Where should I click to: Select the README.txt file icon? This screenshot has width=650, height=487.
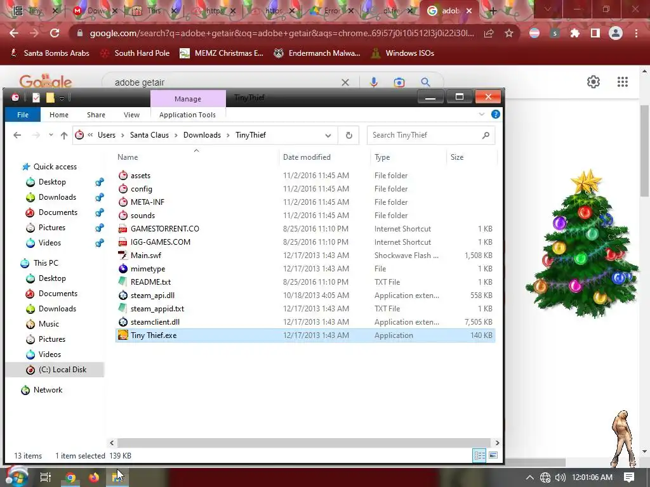tap(123, 282)
